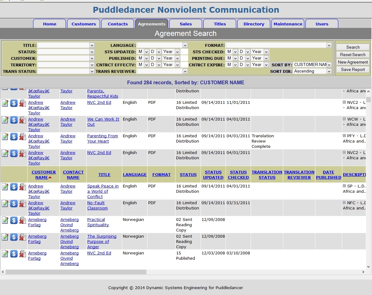Viewport: 372px width, 295px height.
Task: Switch to the Customers tab
Action: [x=84, y=24]
